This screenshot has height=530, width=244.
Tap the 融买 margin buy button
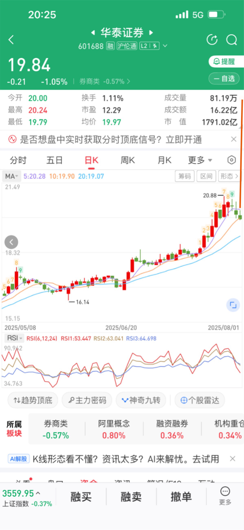click(81, 497)
